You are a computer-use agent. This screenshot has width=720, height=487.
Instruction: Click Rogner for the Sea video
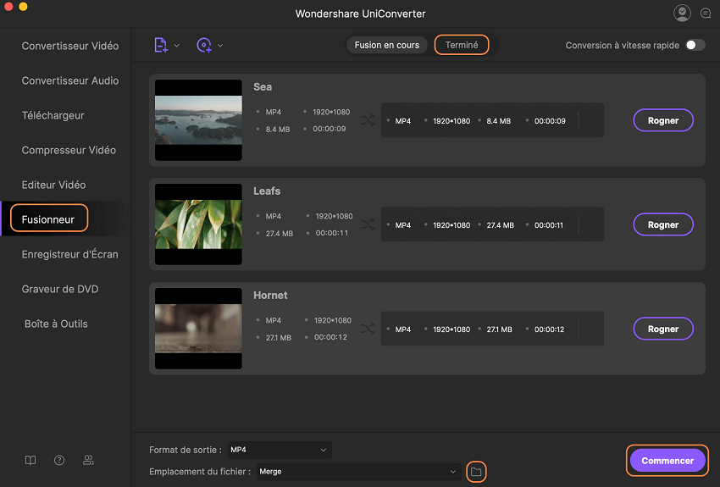(663, 120)
